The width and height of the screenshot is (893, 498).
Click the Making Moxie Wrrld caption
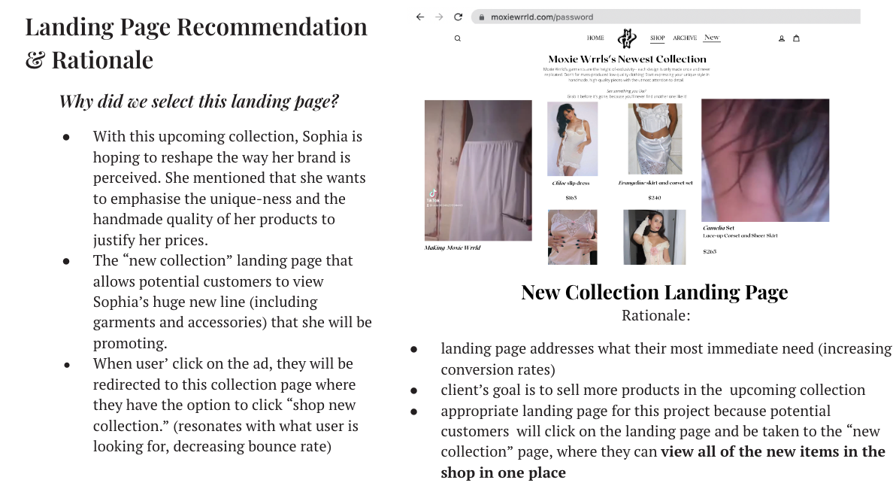coord(453,247)
